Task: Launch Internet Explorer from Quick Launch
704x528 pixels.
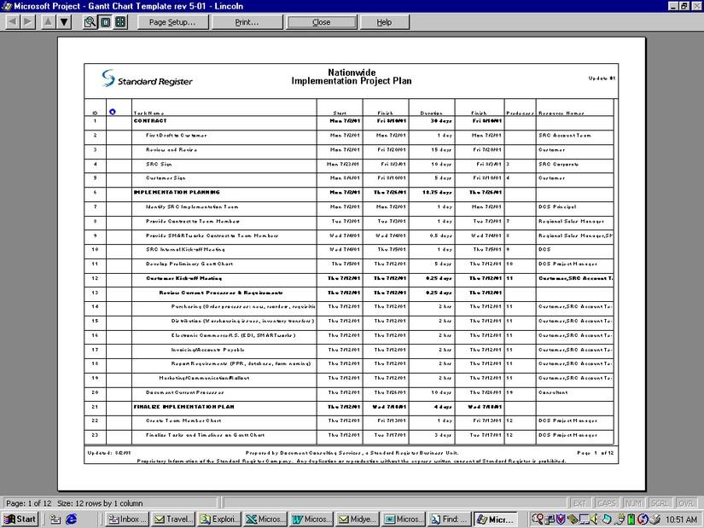Action: 71,519
